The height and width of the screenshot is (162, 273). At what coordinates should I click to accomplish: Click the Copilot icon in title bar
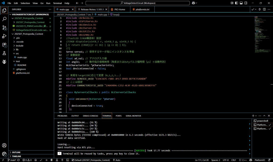pyautogui.click(x=193, y=3)
